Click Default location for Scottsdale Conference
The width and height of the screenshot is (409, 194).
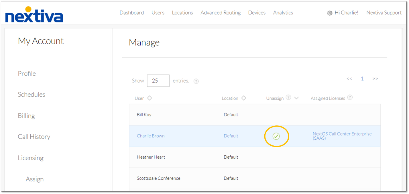click(x=231, y=178)
